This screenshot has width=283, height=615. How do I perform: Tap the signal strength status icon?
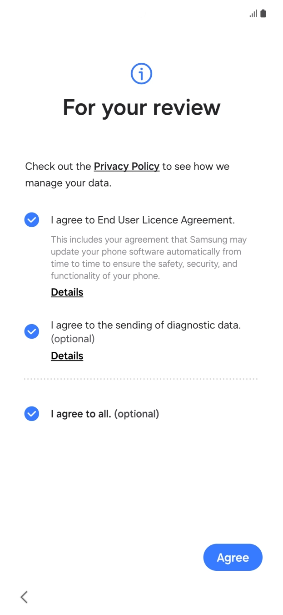253,14
